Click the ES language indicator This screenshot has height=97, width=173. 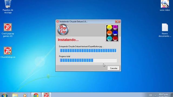point(151,95)
